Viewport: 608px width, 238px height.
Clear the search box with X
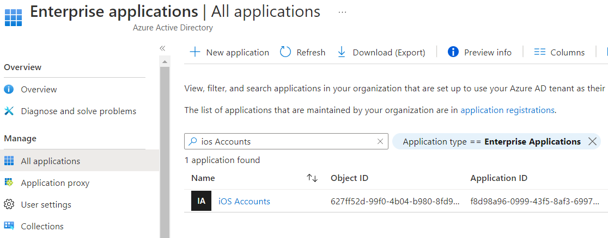tap(380, 142)
